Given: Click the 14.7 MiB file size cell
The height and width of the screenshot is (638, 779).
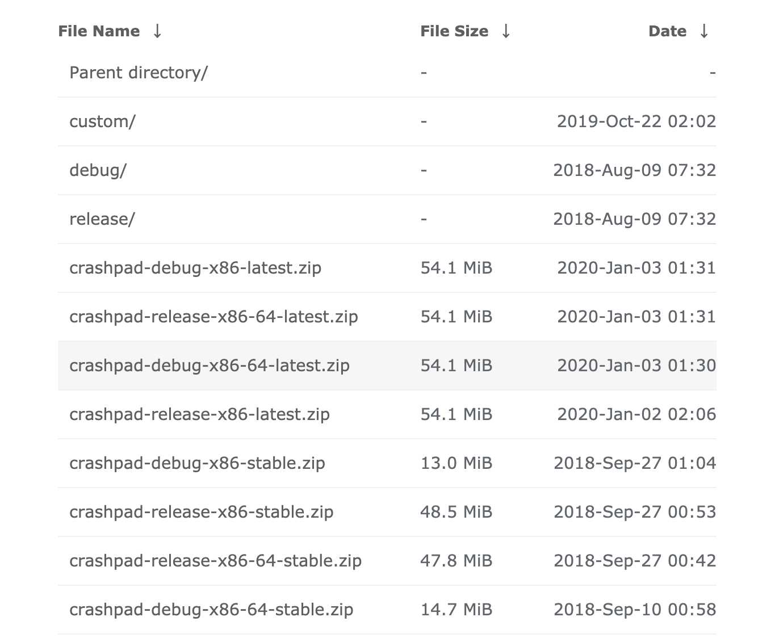Looking at the screenshot, I should tap(456, 610).
